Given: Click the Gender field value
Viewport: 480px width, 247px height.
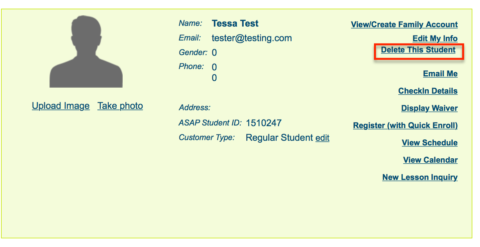Looking at the screenshot, I should pyautogui.click(x=214, y=53).
